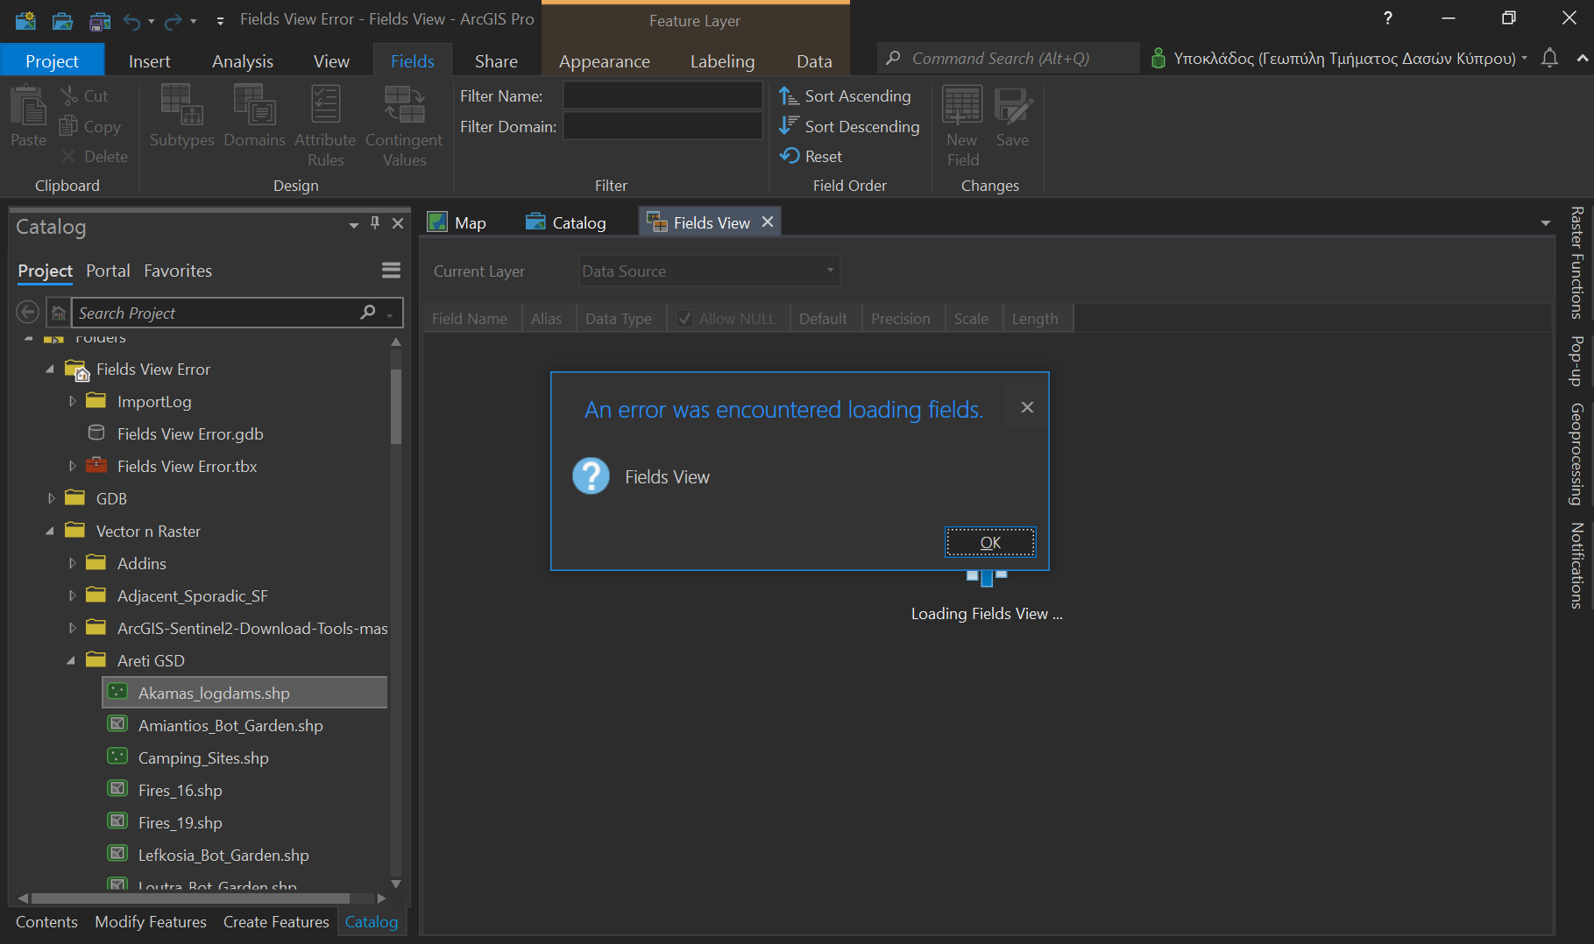Image resolution: width=1594 pixels, height=944 pixels.
Task: Switch to Favorites tab in Catalog
Action: coord(178,271)
